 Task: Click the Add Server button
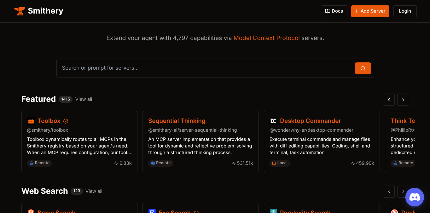(x=370, y=11)
